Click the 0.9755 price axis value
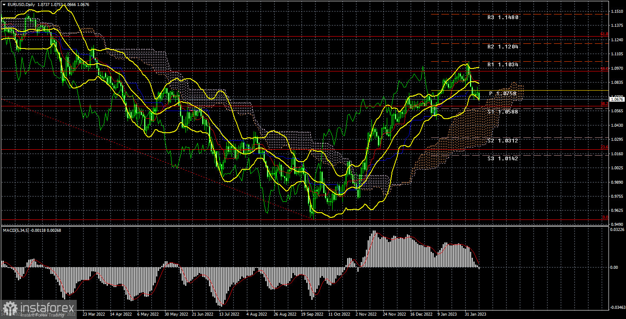626x319 pixels. 617,197
